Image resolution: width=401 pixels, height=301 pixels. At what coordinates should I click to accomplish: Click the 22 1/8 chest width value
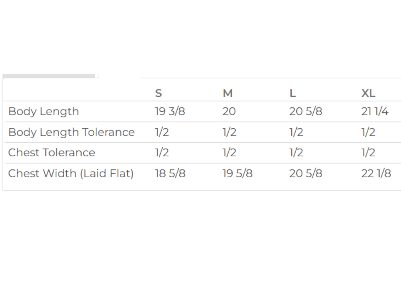376,173
